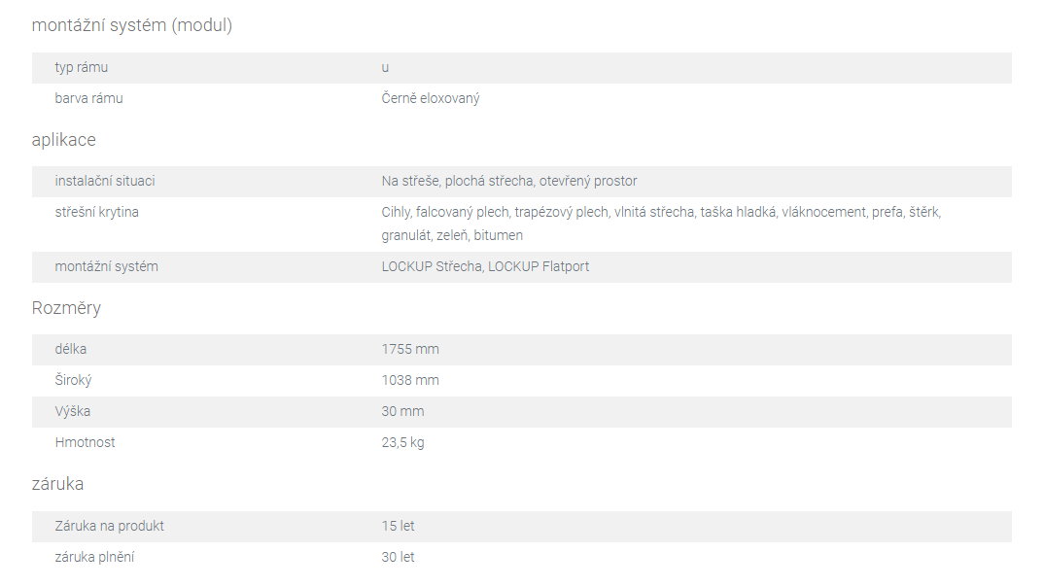This screenshot has height=587, width=1044.
Task: Select the 'typ rámu' row label
Action: tap(82, 67)
